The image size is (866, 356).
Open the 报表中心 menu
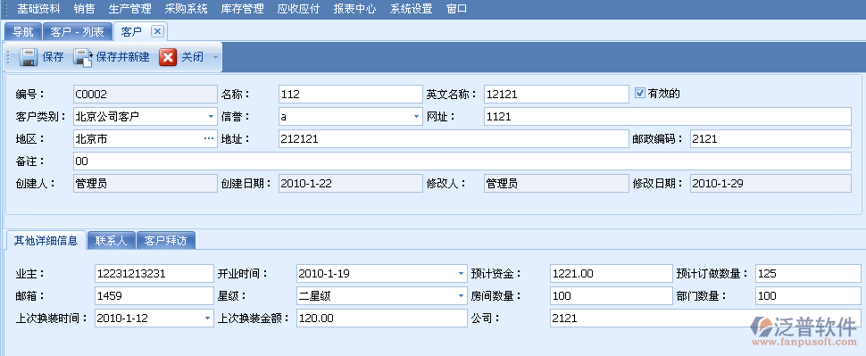[354, 9]
